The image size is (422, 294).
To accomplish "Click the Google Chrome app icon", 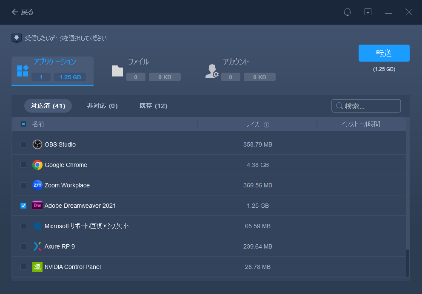I will 37,165.
